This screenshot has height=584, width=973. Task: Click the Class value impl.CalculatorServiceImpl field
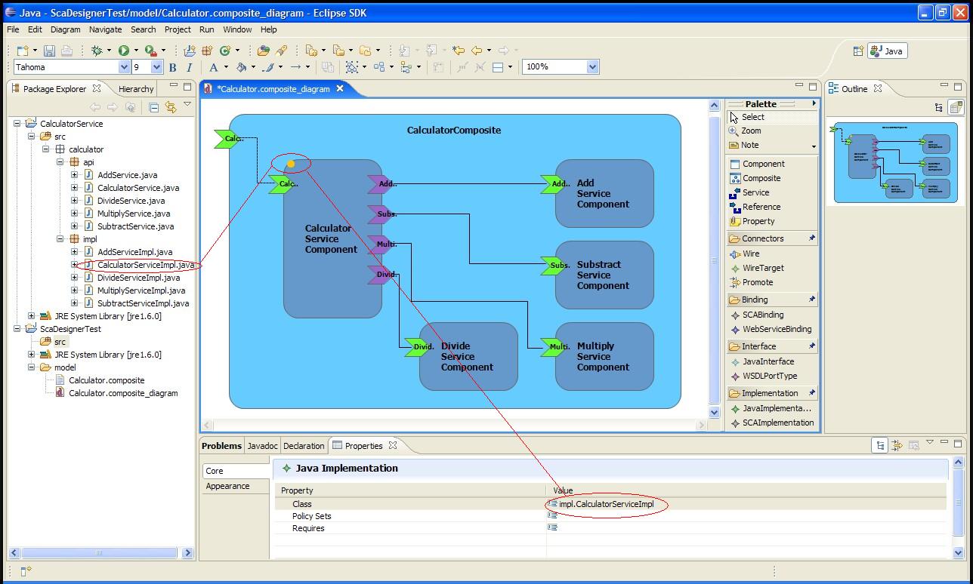pyautogui.click(x=746, y=504)
